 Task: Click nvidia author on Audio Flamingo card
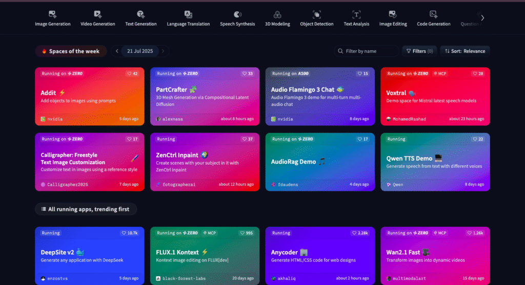click(x=285, y=119)
